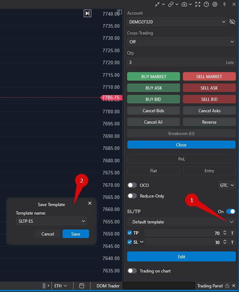239x292 pixels.
Task: Click the small right-arrow in bottom scrollbar
Action: (48, 286)
